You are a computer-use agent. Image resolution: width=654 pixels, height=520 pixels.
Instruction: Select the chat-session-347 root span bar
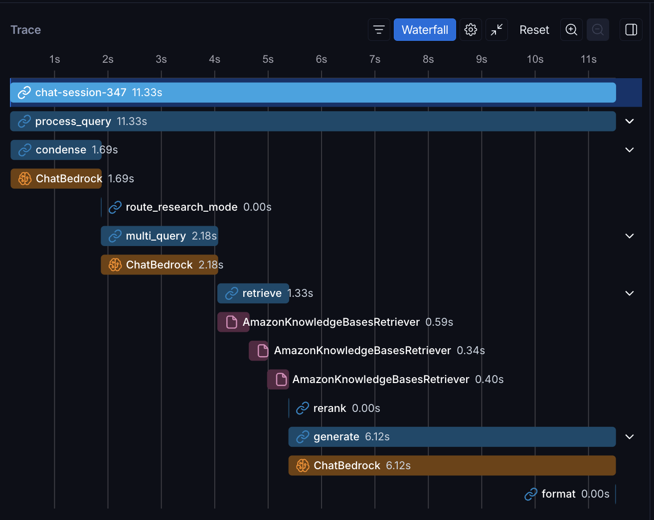click(x=313, y=93)
